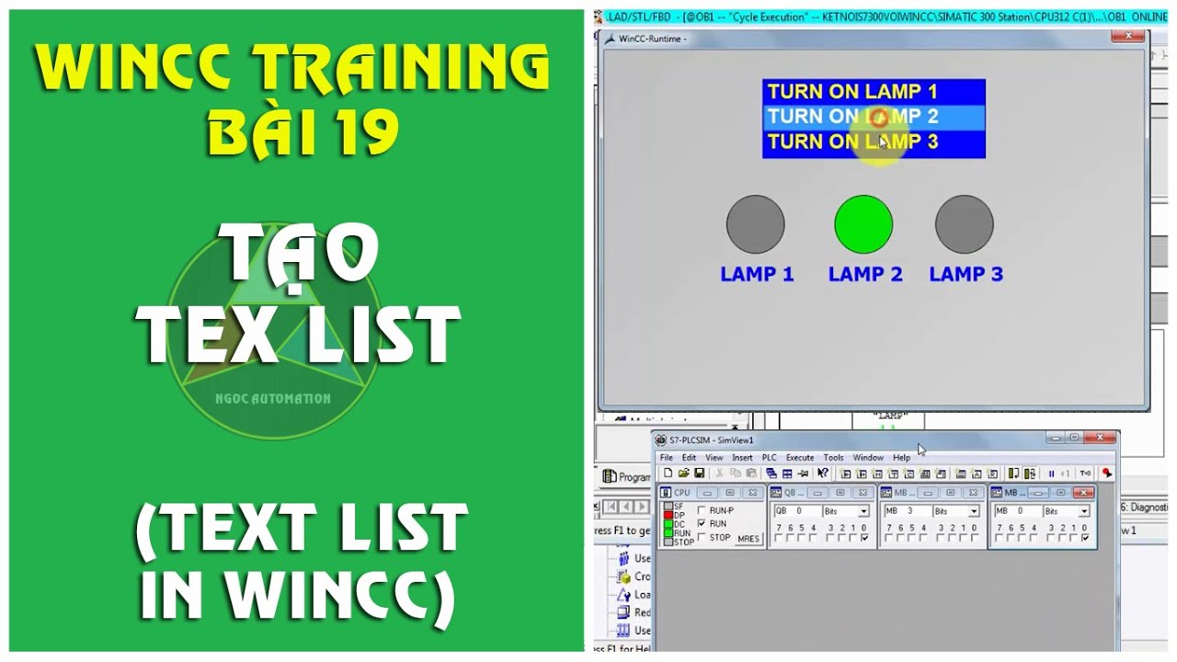Toggle bit 1 checkbox of MB 3
The image size is (1177, 662).
(964, 538)
